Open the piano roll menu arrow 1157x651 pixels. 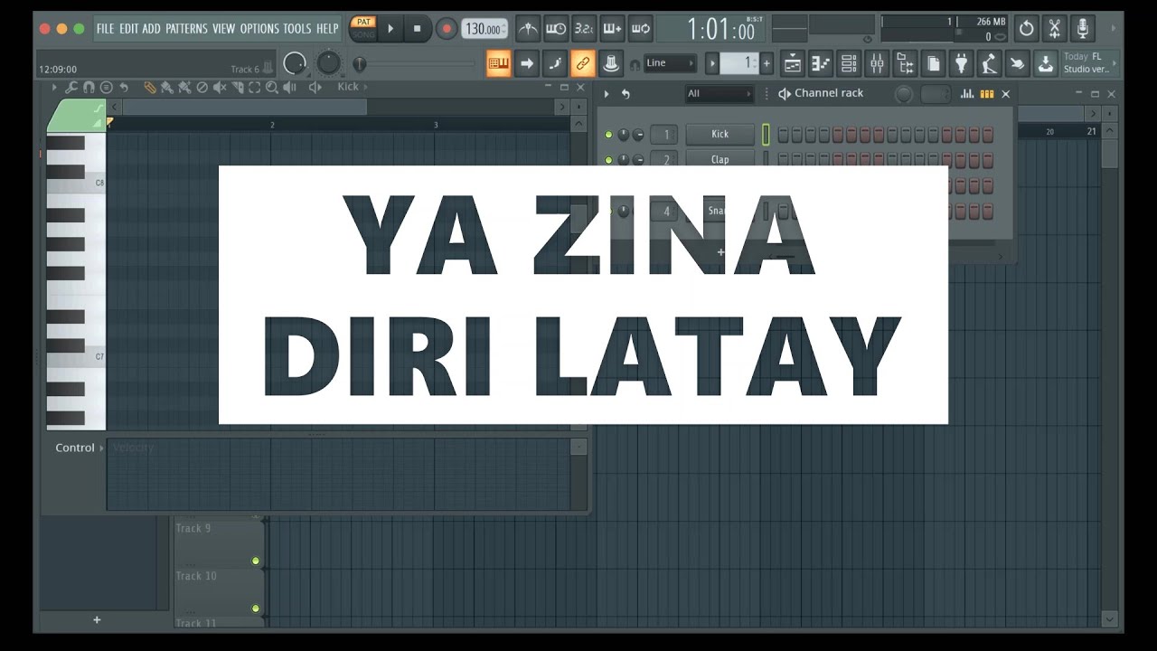(54, 88)
